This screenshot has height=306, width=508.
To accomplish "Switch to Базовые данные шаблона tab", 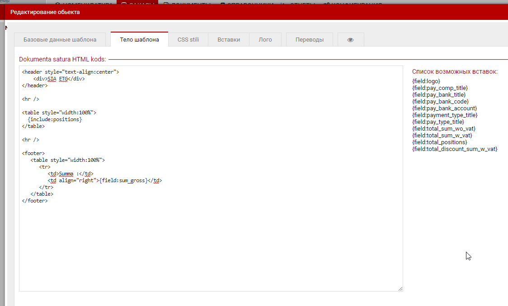I will 60,40.
